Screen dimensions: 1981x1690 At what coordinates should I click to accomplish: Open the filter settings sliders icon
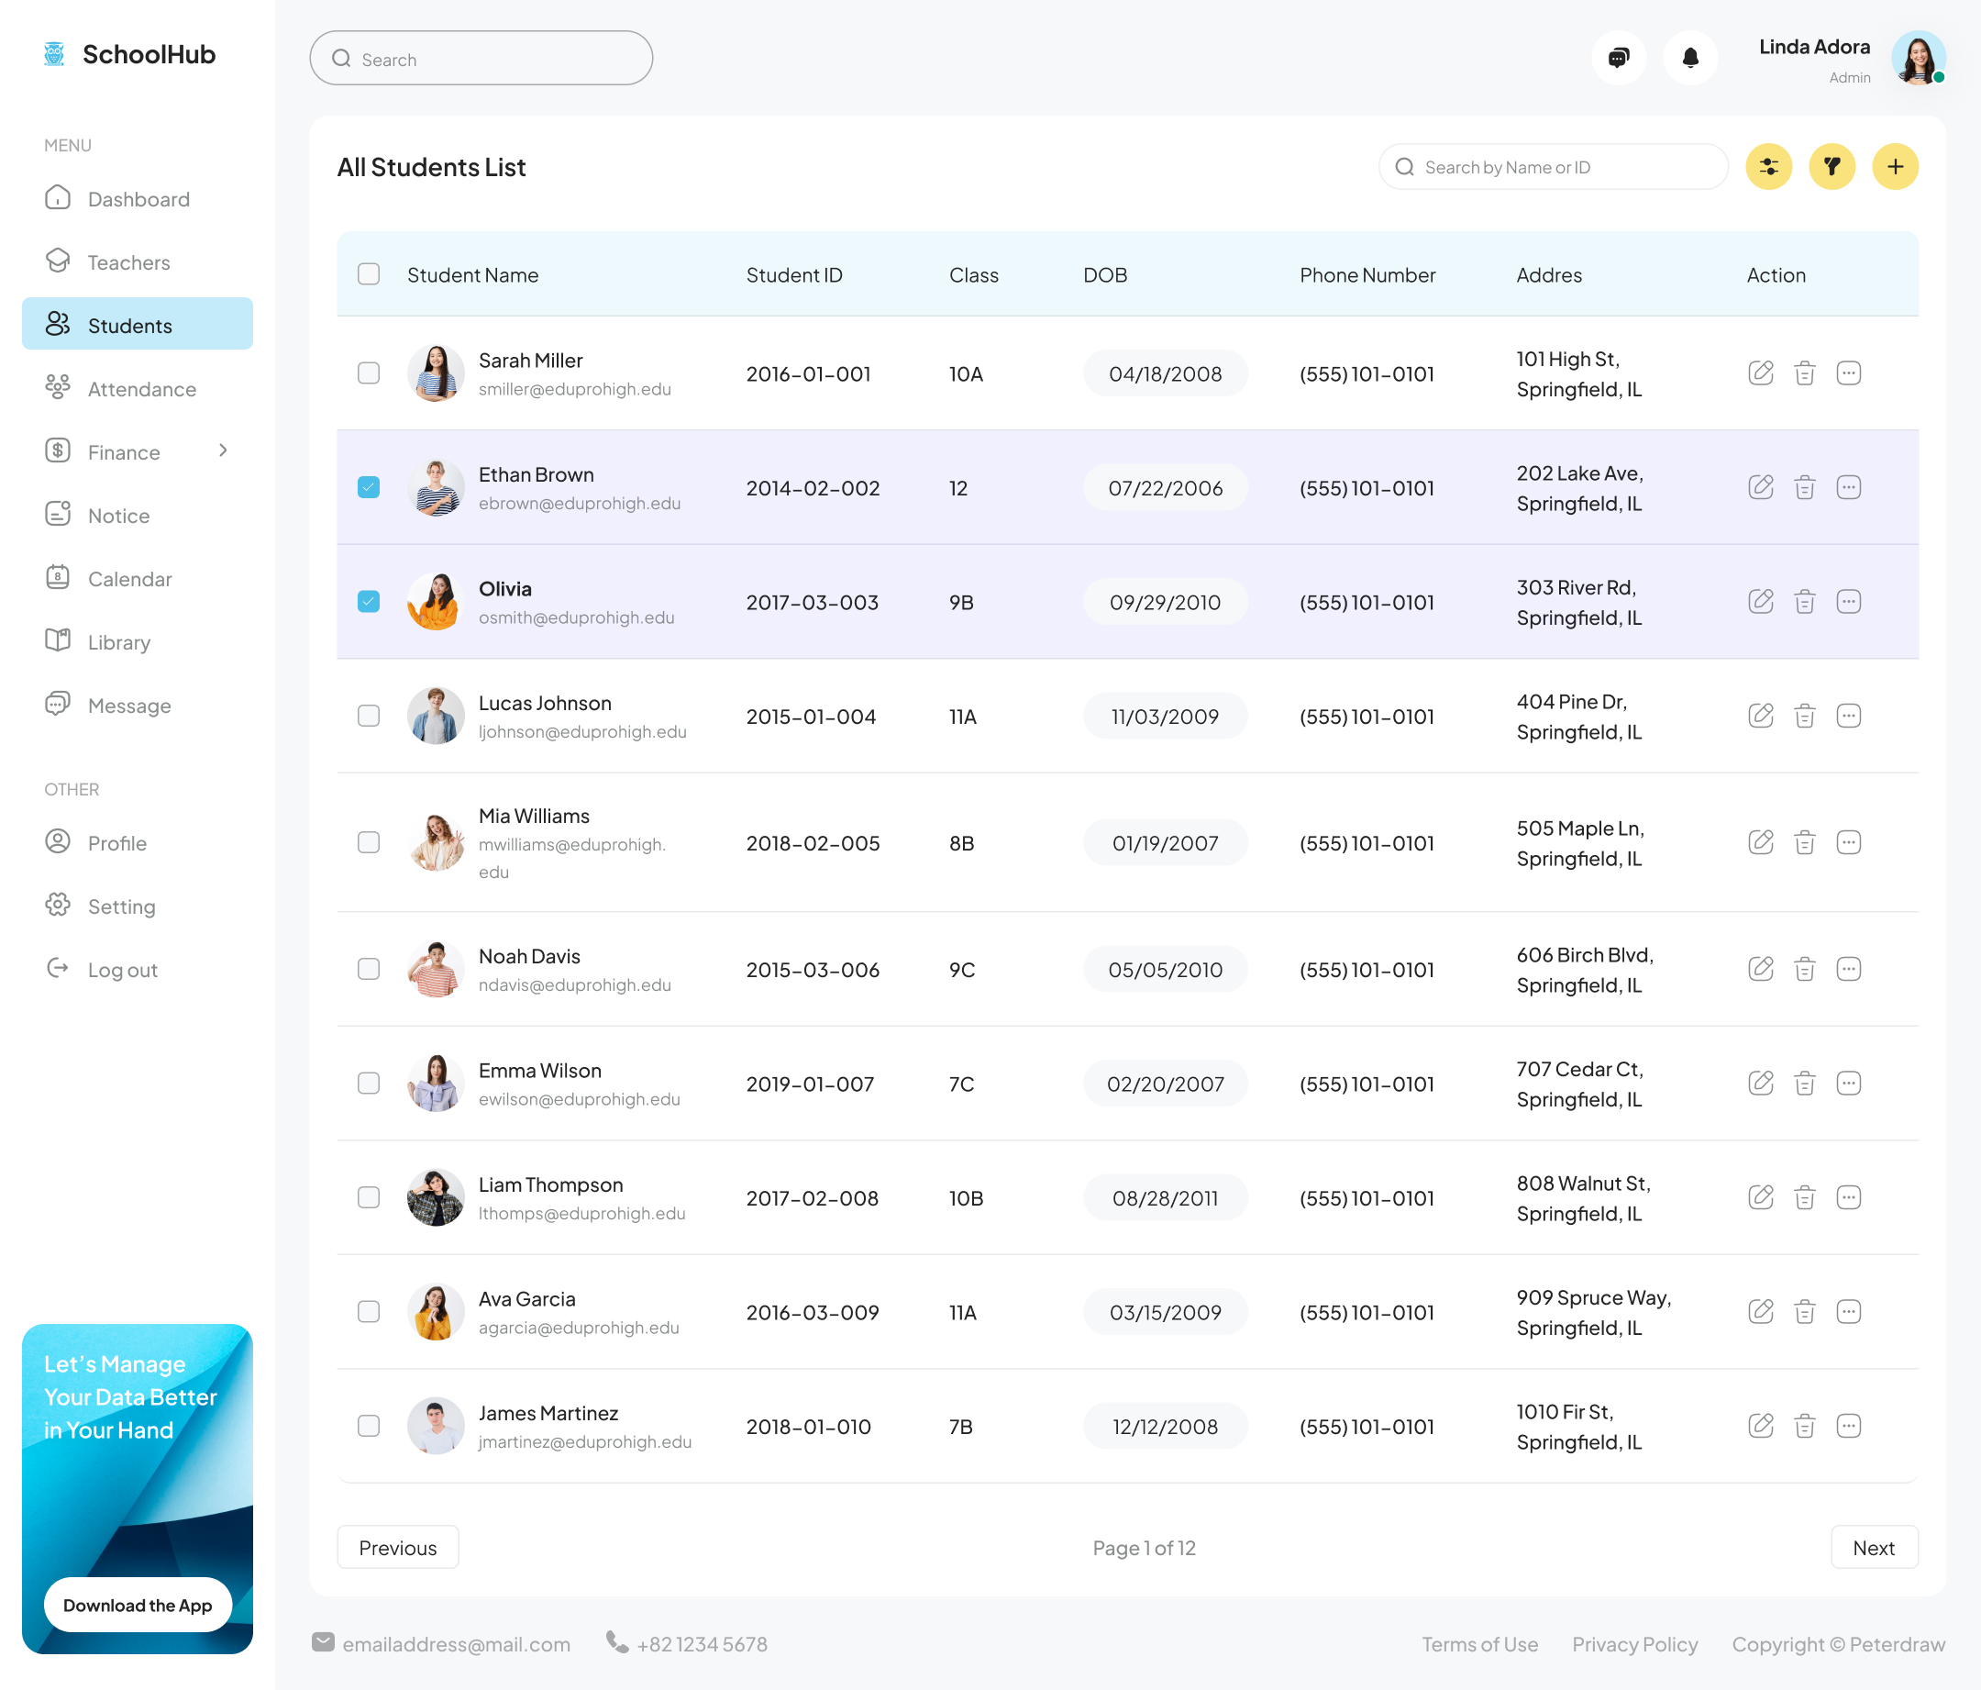[x=1768, y=165]
